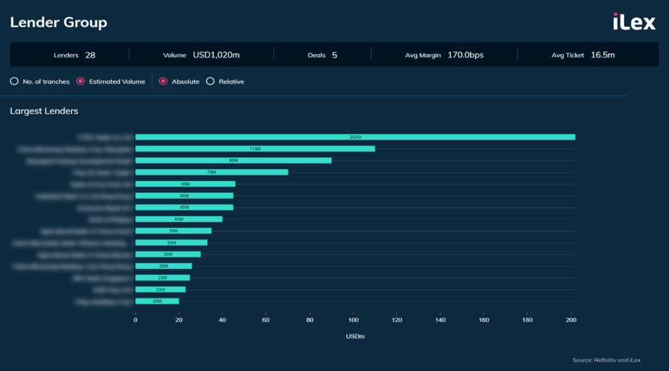Click the Lenders 28 statistic
This screenshot has height=371, width=669.
pyautogui.click(x=74, y=56)
